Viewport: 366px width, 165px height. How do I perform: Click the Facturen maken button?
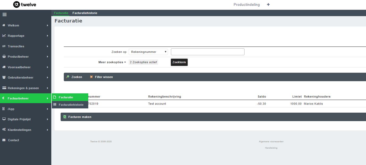coord(77,117)
